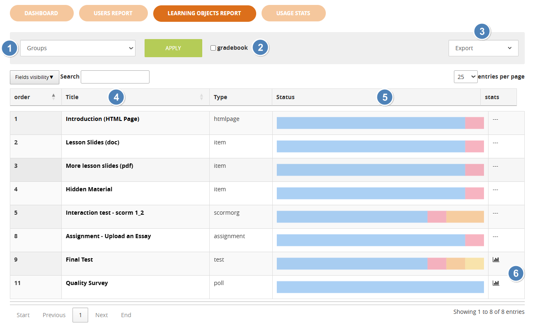Open the entries per page selector
The height and width of the screenshot is (327, 540).
pos(465,77)
